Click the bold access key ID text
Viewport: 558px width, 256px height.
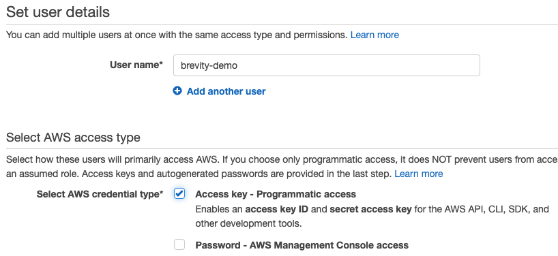pyautogui.click(x=276, y=209)
